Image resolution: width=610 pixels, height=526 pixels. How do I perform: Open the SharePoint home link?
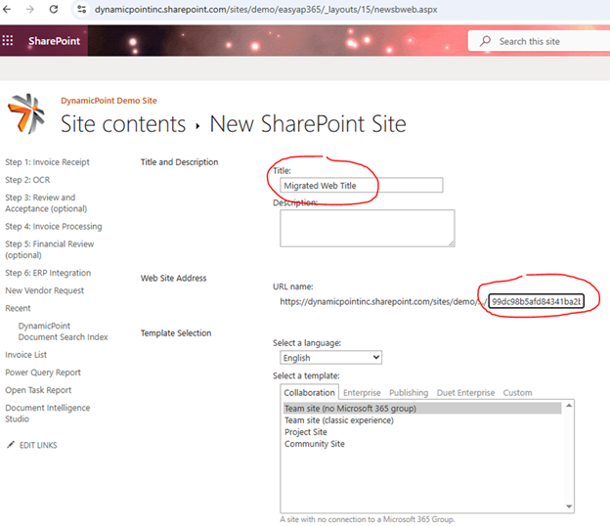[54, 41]
